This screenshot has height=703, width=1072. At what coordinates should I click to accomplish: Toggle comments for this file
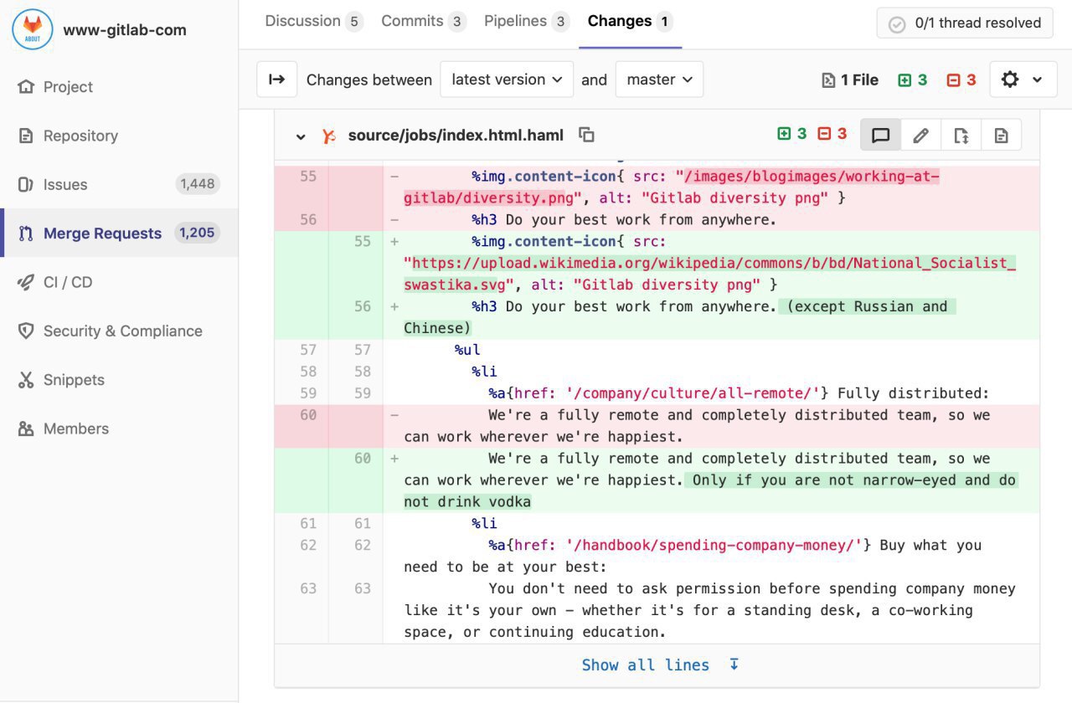point(880,135)
